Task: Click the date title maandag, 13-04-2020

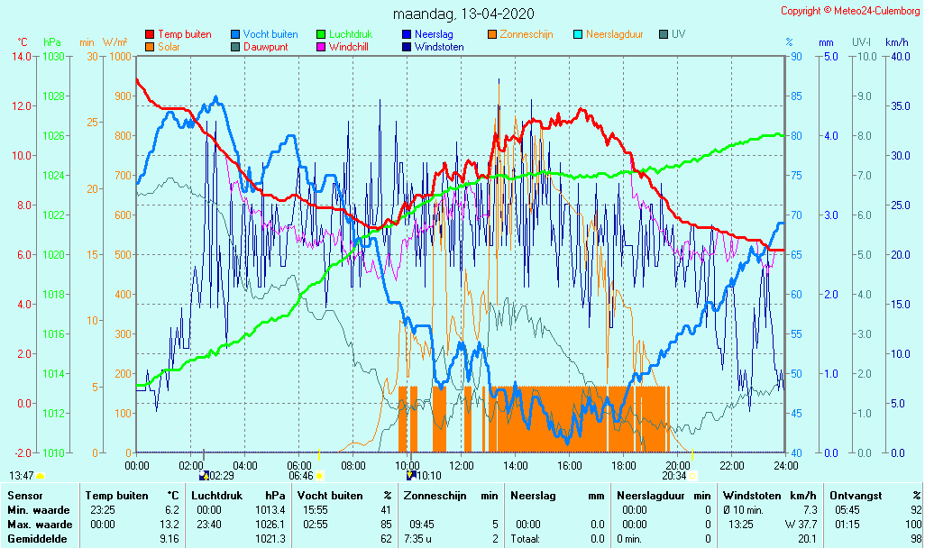Action: (463, 14)
